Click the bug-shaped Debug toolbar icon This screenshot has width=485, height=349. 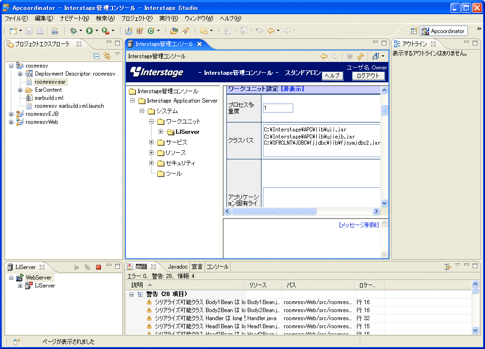point(73,31)
